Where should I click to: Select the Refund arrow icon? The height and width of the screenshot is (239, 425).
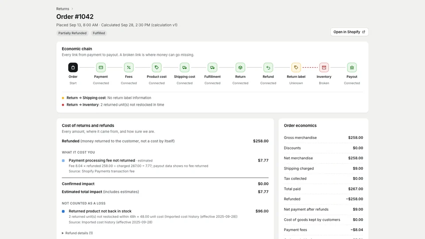(x=268, y=67)
